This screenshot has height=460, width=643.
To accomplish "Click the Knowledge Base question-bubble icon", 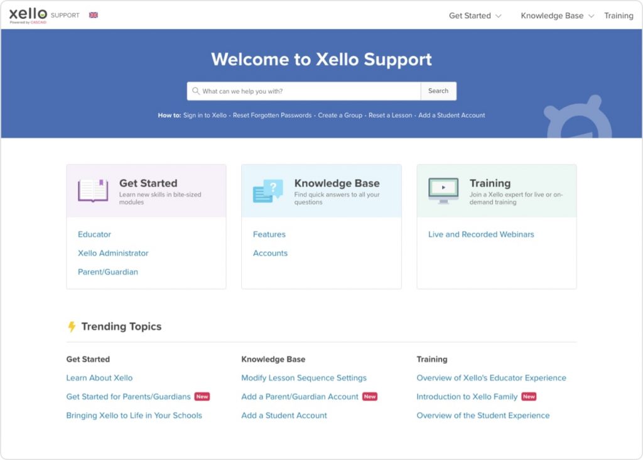I will (266, 191).
